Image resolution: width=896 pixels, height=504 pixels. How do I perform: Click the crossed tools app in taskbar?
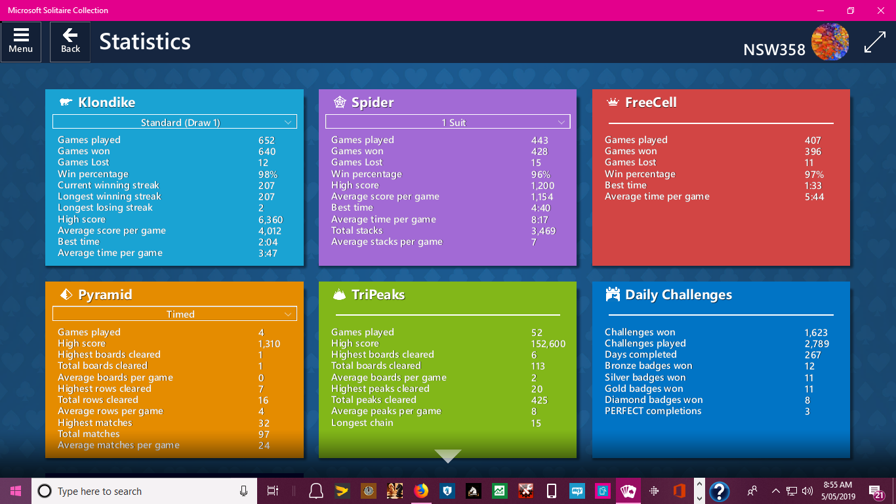coord(525,491)
